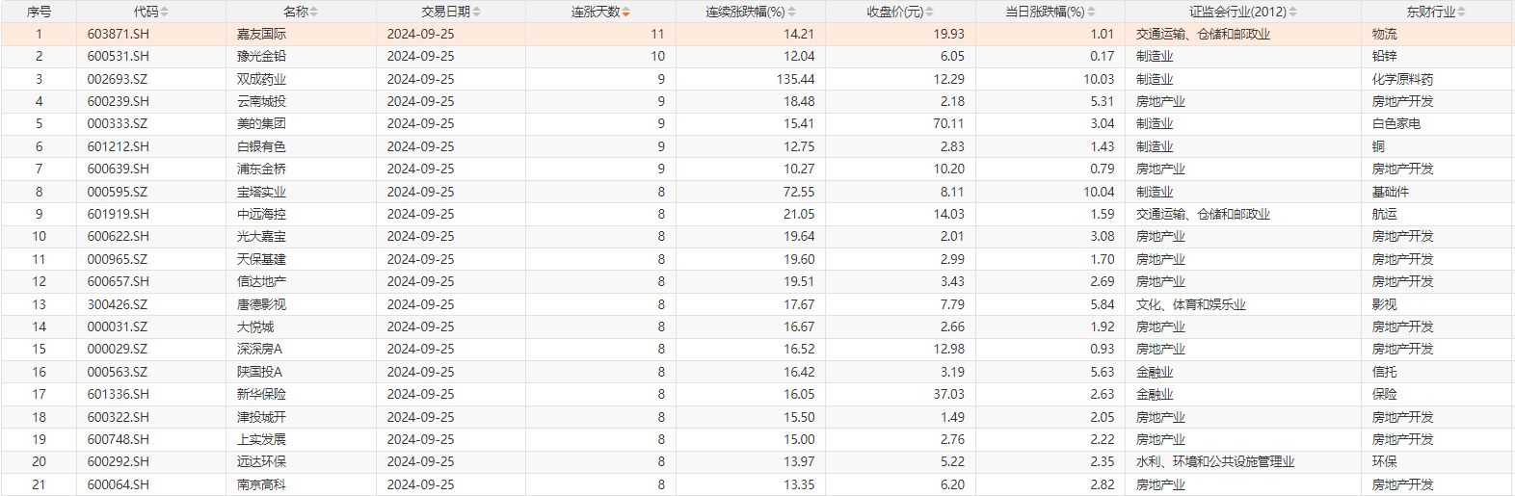Click the 连涨天数 header label

(x=596, y=12)
